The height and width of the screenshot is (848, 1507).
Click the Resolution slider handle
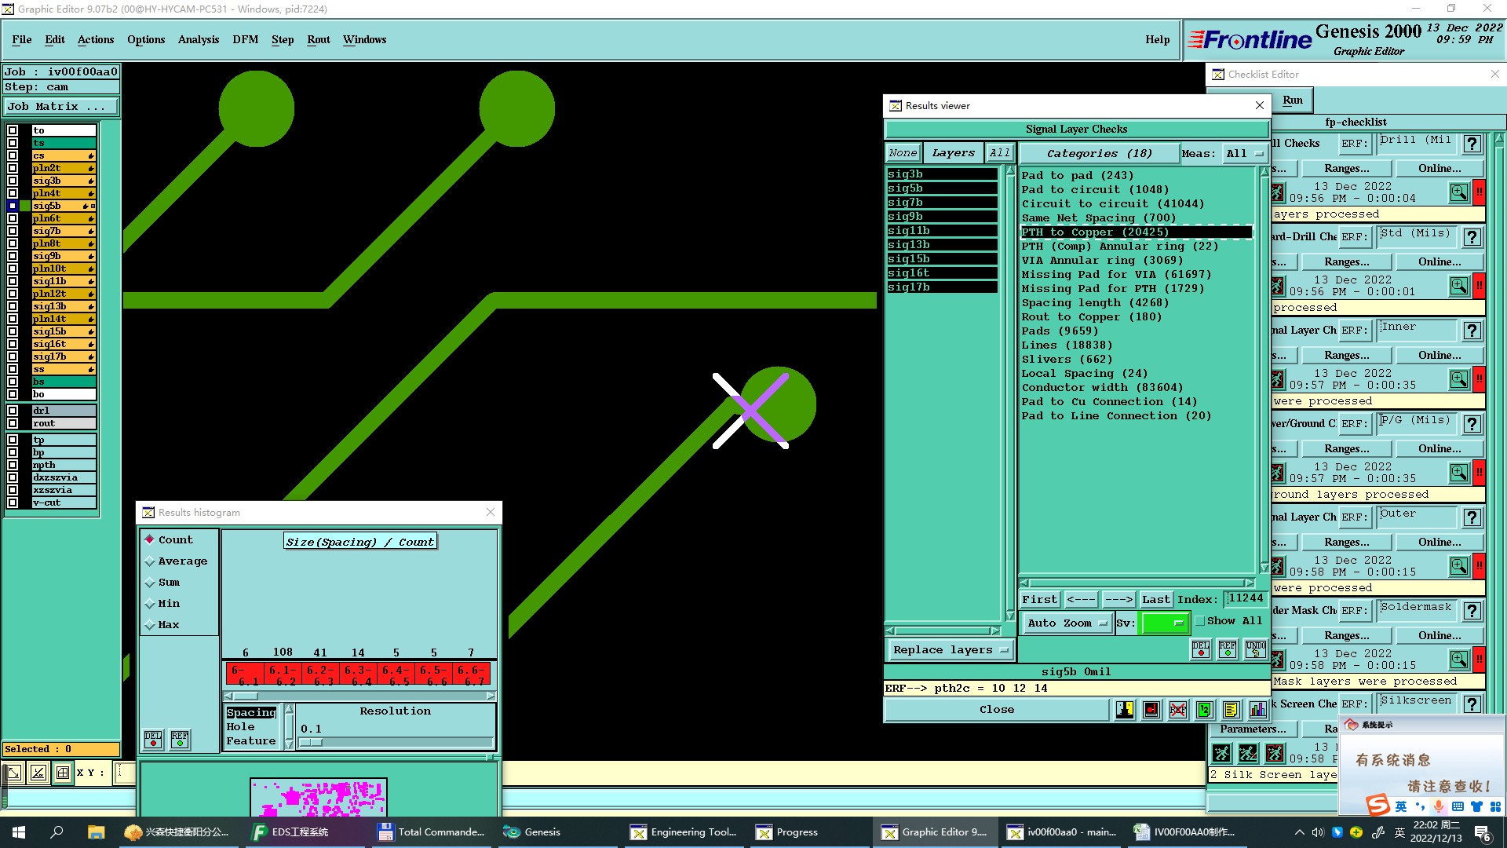click(311, 742)
